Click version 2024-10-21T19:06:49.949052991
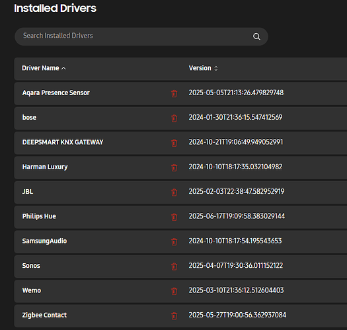347x330 pixels. [x=236, y=142]
